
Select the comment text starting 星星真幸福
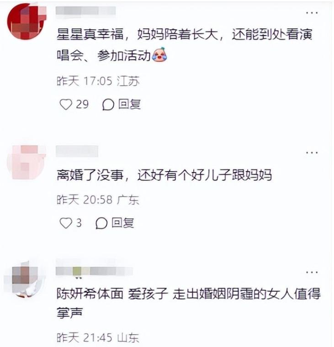[184, 45]
